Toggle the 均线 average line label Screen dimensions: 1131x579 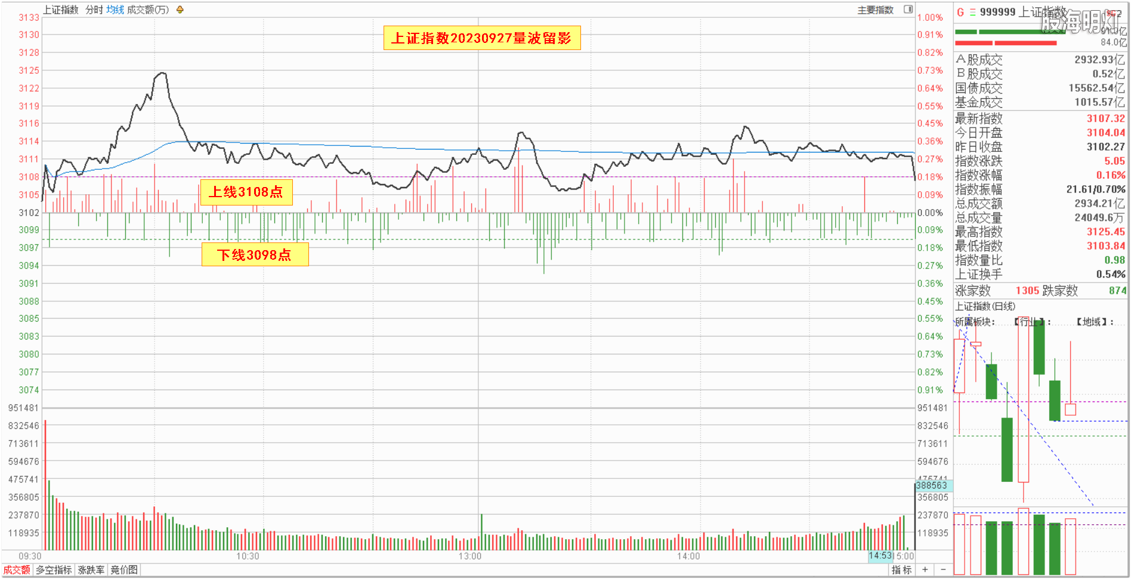(x=115, y=10)
